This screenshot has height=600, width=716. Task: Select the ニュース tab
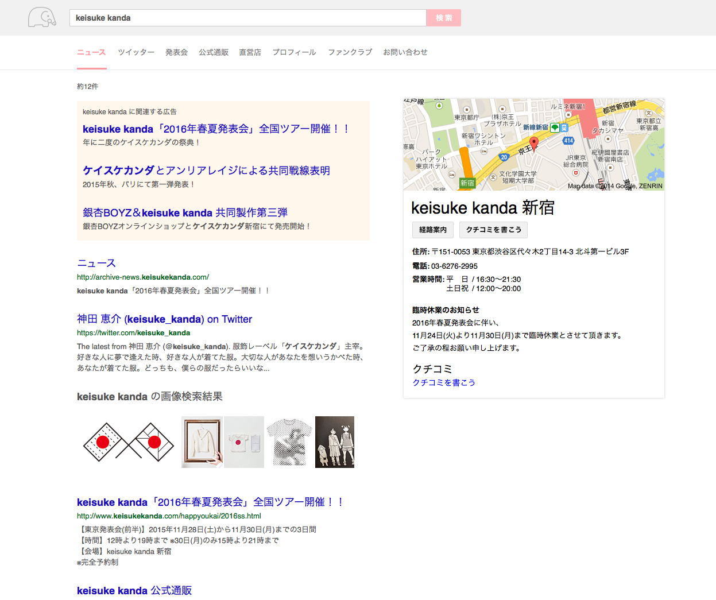point(91,52)
